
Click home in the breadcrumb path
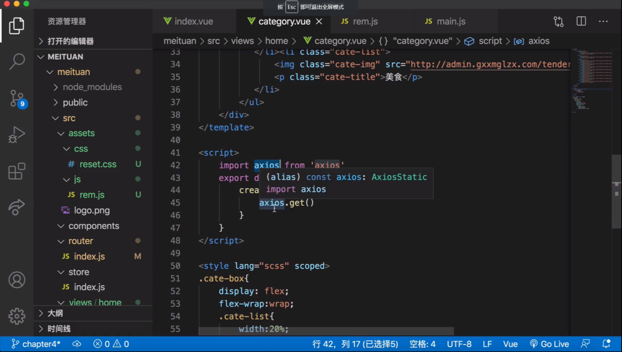click(276, 41)
